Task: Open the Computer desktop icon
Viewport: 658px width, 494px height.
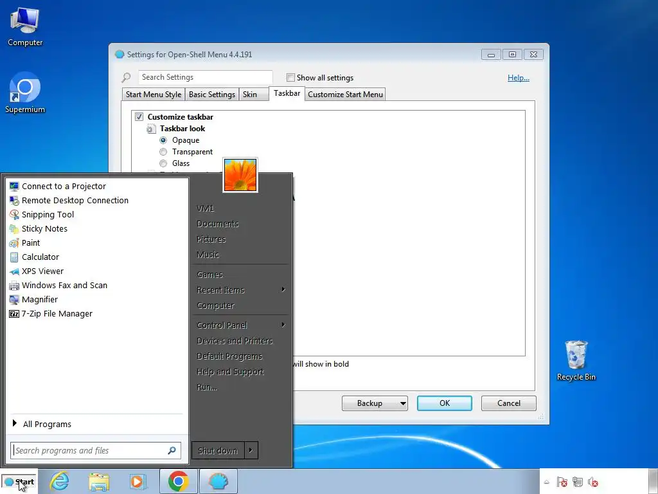Action: coord(25,26)
